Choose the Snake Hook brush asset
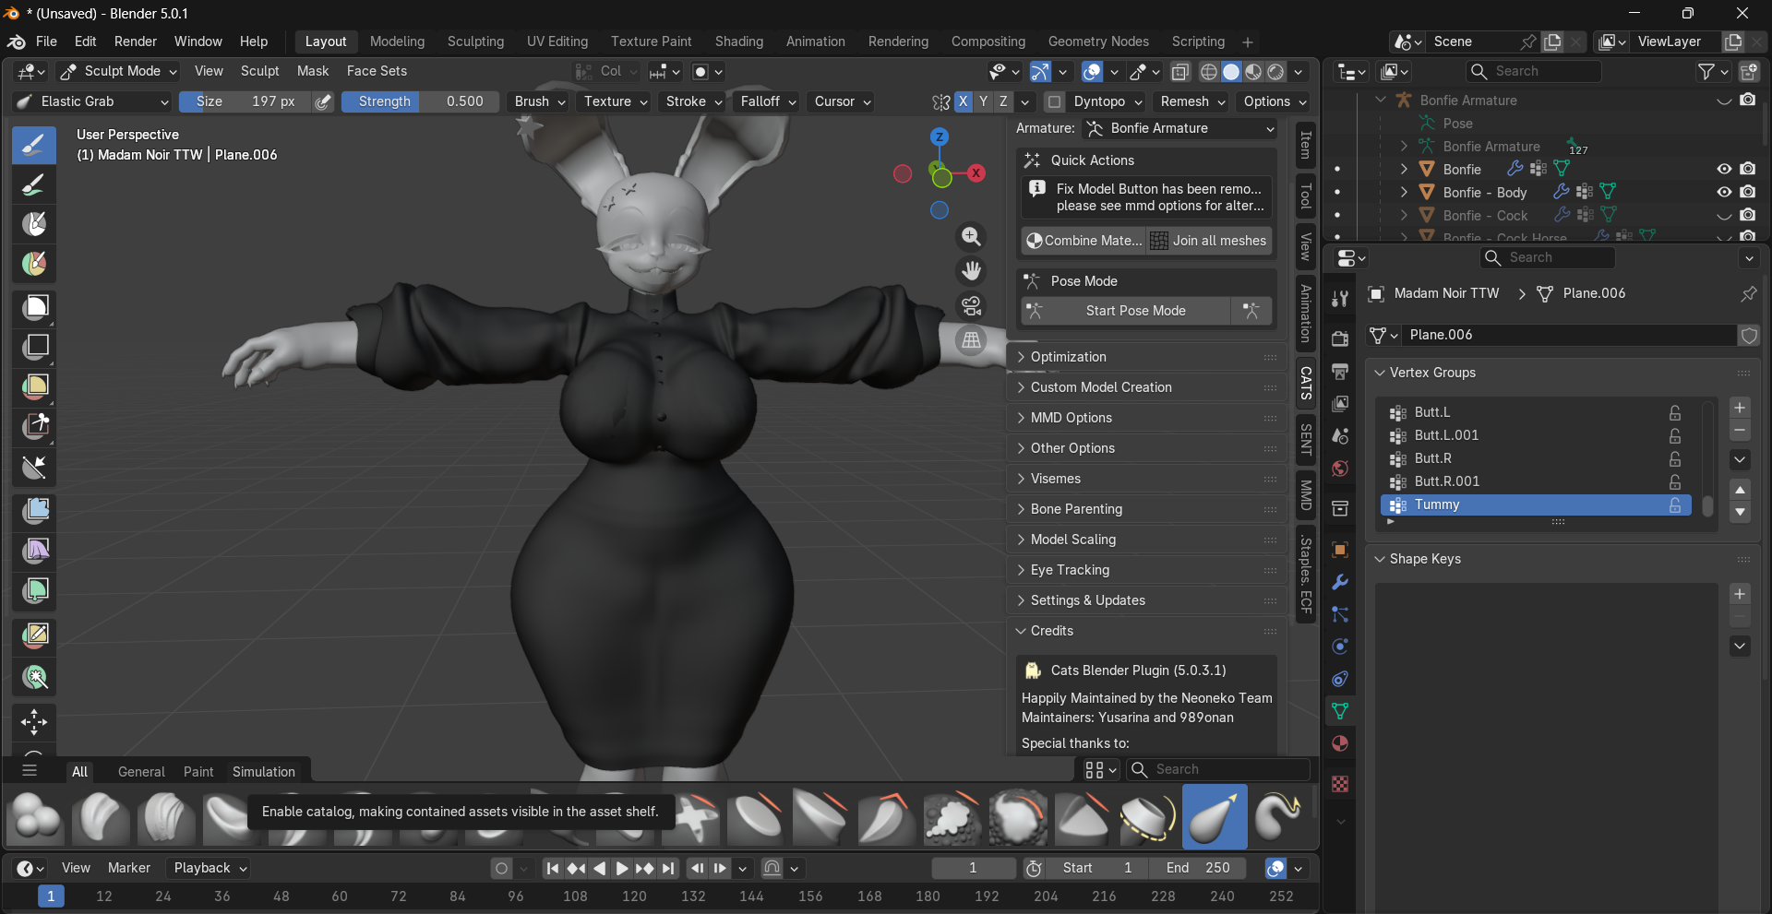The height and width of the screenshot is (914, 1772). pos(1279,817)
